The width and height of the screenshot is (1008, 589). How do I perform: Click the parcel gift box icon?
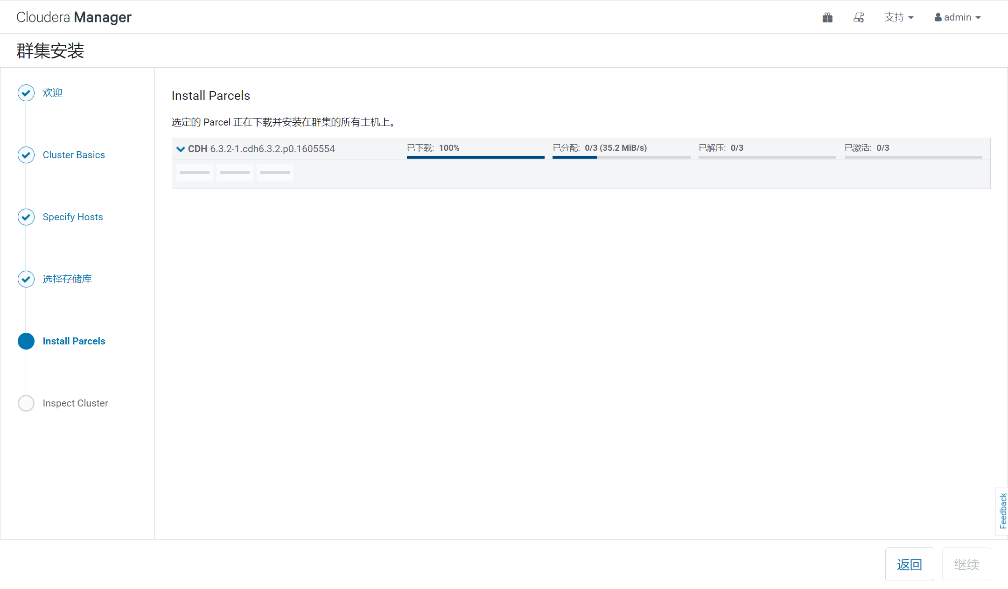pyautogui.click(x=827, y=18)
